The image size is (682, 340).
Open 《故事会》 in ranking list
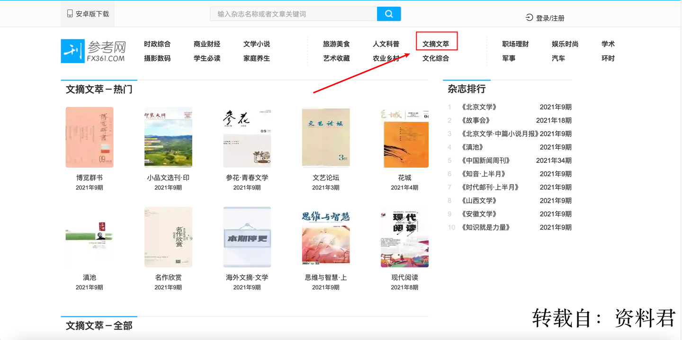click(476, 120)
